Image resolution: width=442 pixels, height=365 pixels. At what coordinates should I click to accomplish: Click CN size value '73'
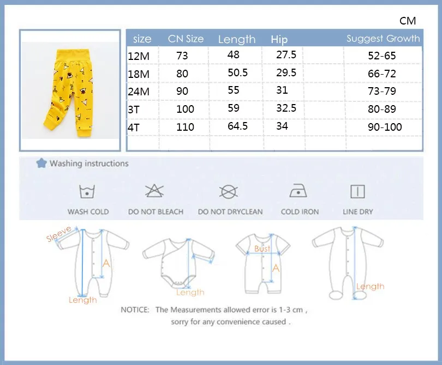[x=182, y=56]
